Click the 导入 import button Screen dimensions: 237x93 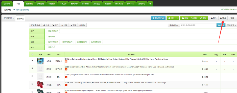point(214,18)
